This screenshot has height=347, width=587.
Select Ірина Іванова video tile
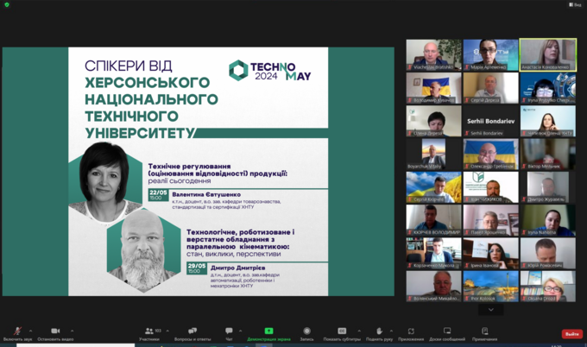(491, 253)
